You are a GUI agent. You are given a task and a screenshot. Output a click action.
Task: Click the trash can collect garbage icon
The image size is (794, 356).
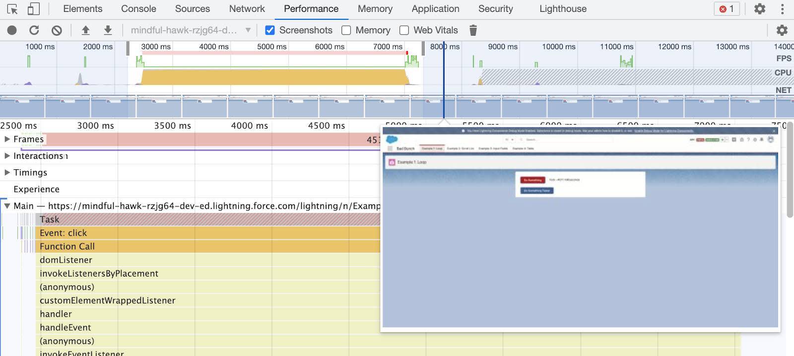click(473, 30)
